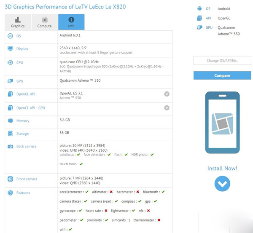
Task: Expand the OpenCL API - GPU arrow
Action: [167, 108]
